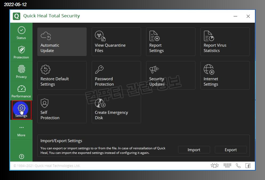Image resolution: width=265 pixels, height=180 pixels.
Task: Click the Quick Heal copyright text
Action: click(x=47, y=166)
